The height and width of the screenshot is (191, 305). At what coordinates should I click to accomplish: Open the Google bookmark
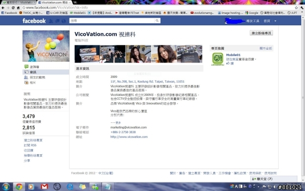(252, 13)
